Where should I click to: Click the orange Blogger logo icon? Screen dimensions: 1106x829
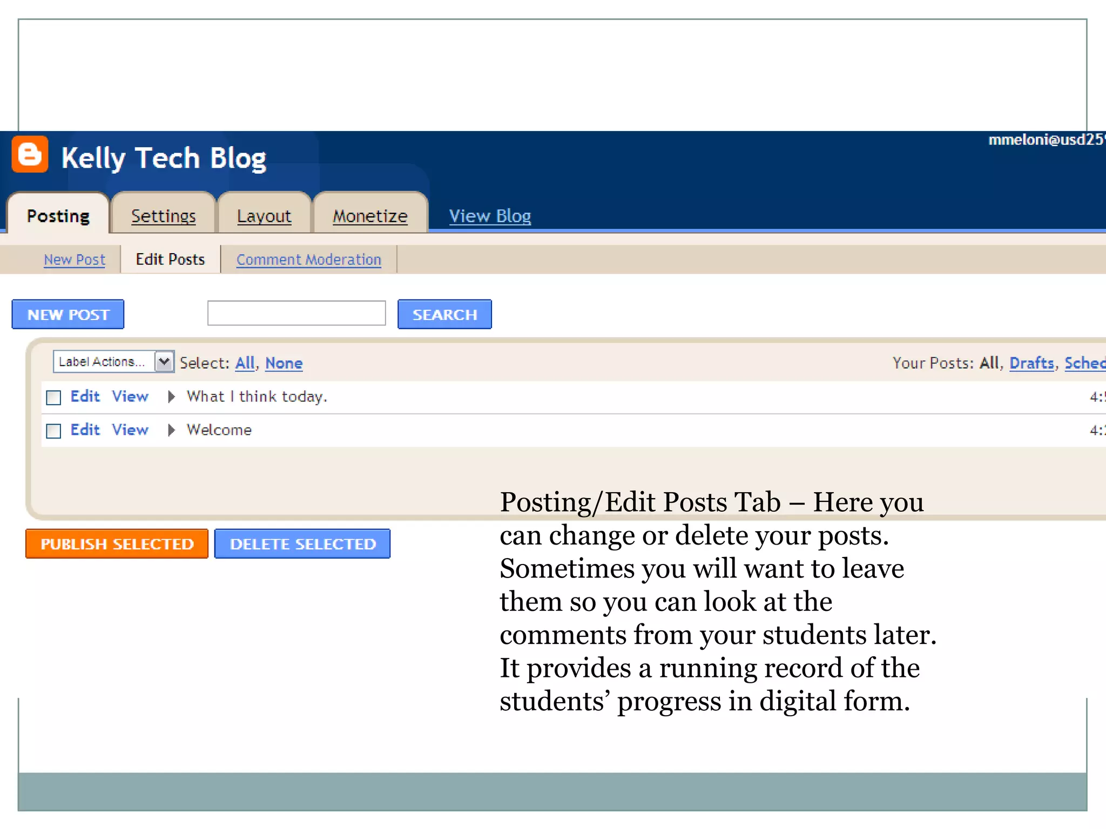point(30,154)
